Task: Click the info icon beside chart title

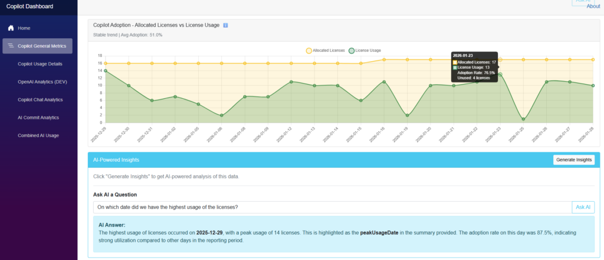Action: point(225,25)
